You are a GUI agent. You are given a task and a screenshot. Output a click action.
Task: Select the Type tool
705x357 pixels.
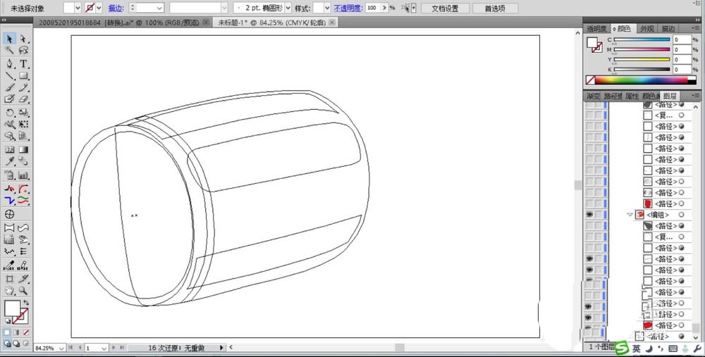(23, 63)
